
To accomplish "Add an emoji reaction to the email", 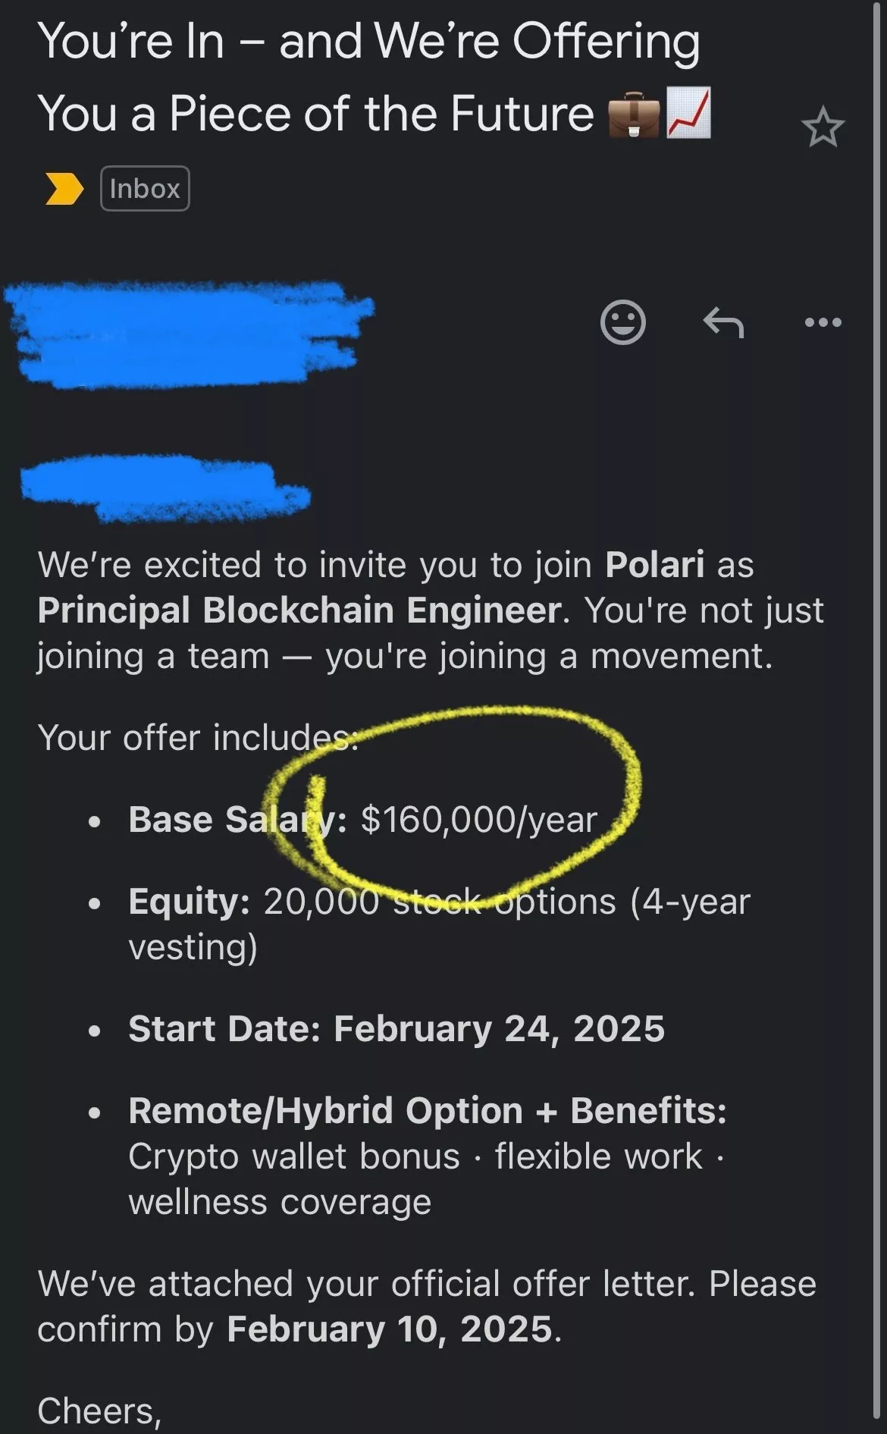I will tap(623, 322).
